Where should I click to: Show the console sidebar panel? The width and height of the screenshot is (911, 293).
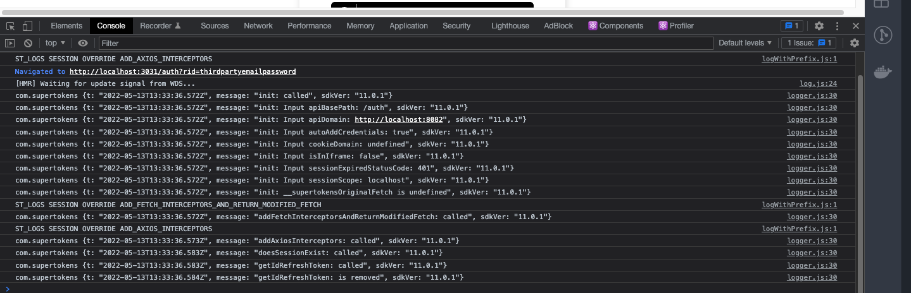tap(10, 43)
